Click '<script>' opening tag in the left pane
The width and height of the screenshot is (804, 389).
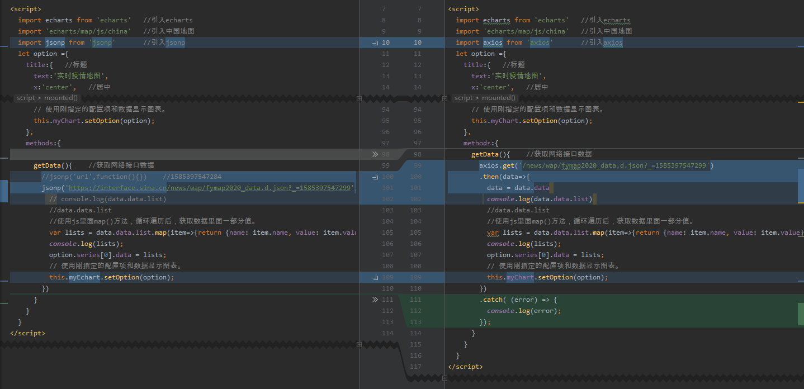[x=26, y=9]
